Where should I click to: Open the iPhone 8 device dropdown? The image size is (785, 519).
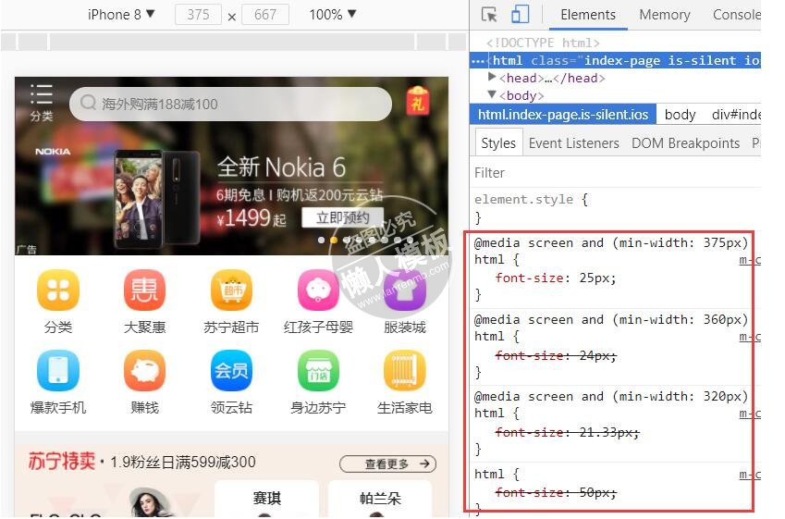(x=121, y=15)
